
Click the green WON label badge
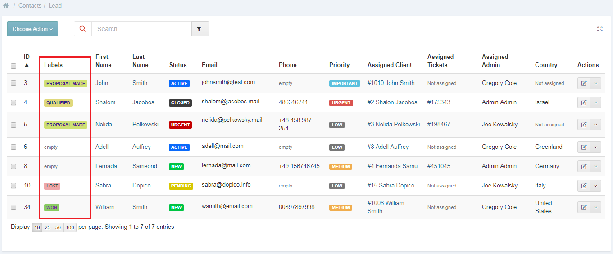(x=52, y=208)
